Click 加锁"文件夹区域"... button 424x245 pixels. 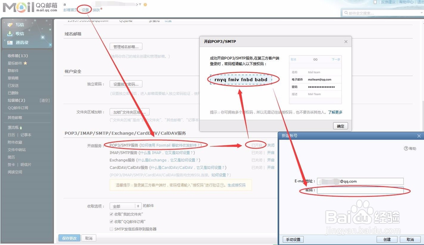coord(129,112)
